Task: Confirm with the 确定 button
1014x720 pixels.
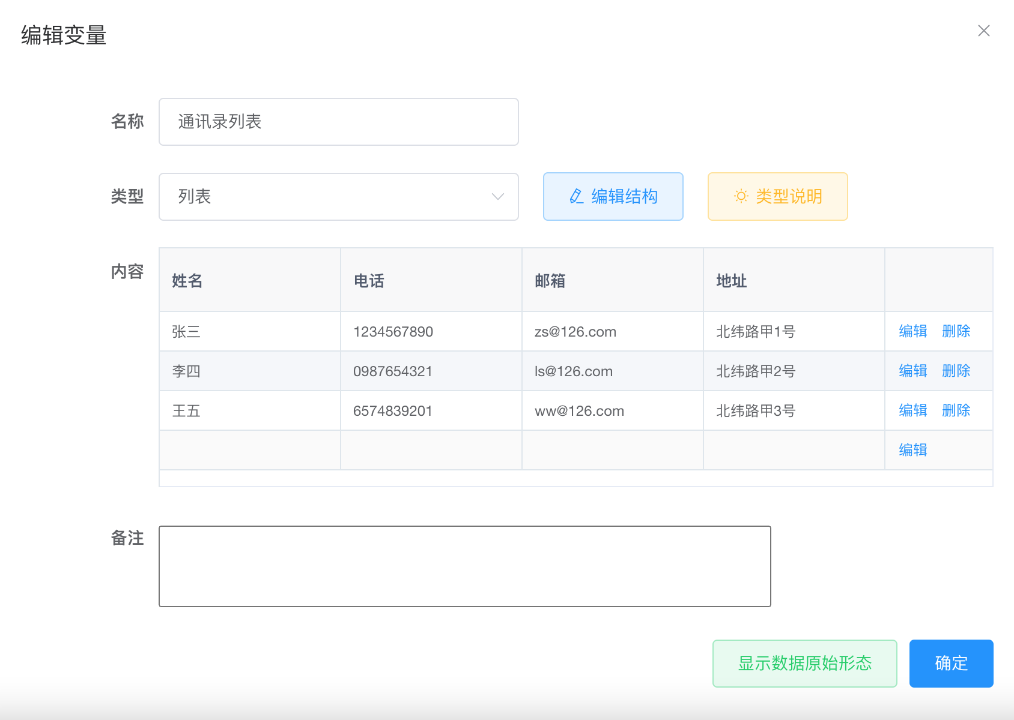Action: click(952, 664)
